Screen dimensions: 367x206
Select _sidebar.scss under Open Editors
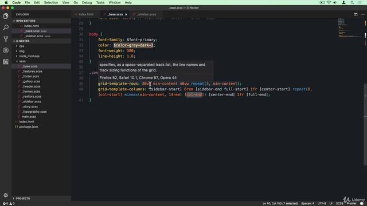(34, 36)
